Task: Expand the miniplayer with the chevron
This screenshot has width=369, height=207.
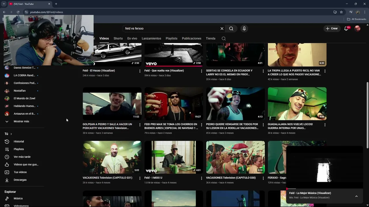Action: click(x=356, y=196)
